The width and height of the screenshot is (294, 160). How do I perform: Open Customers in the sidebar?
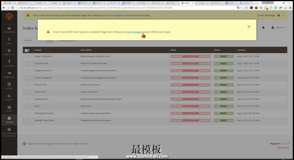coord(9,63)
